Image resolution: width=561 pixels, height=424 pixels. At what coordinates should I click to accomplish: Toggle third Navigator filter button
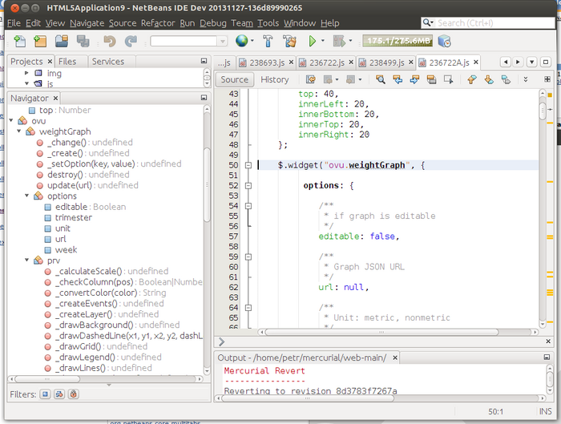[72, 394]
